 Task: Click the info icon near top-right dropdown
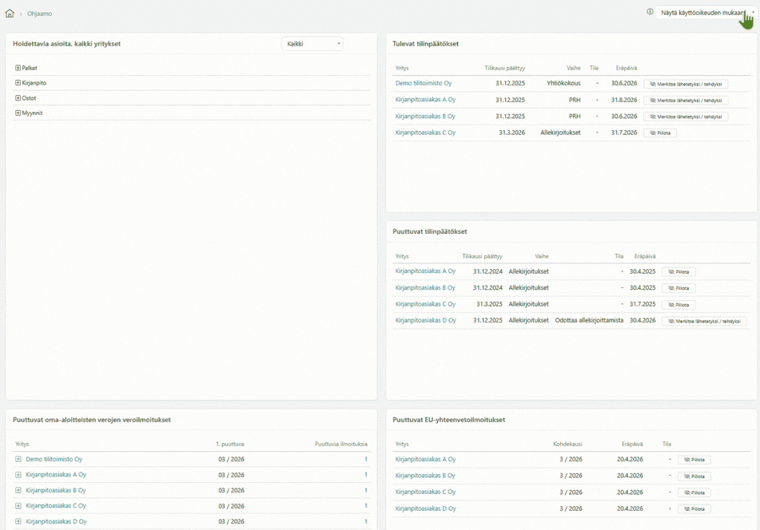click(650, 12)
